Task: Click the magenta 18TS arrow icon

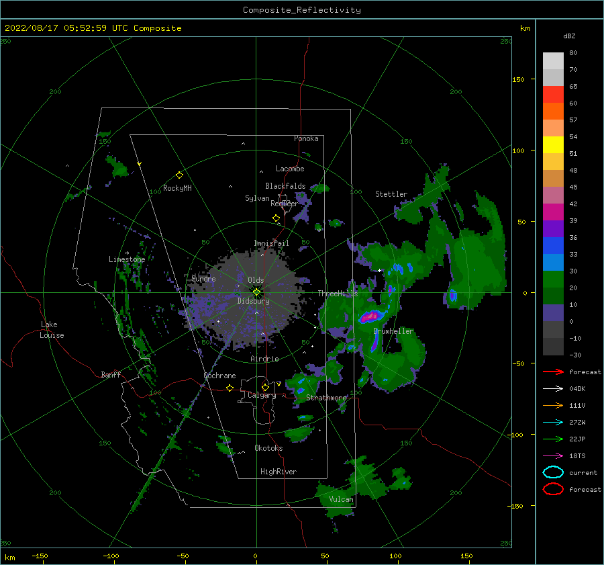Action: tap(553, 456)
